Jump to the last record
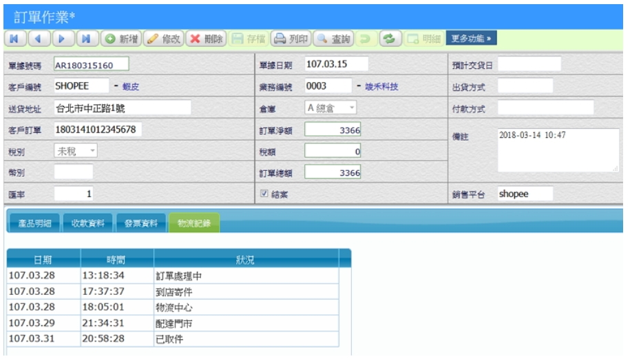Image resolution: width=630 pixels, height=359 pixels. [x=87, y=39]
